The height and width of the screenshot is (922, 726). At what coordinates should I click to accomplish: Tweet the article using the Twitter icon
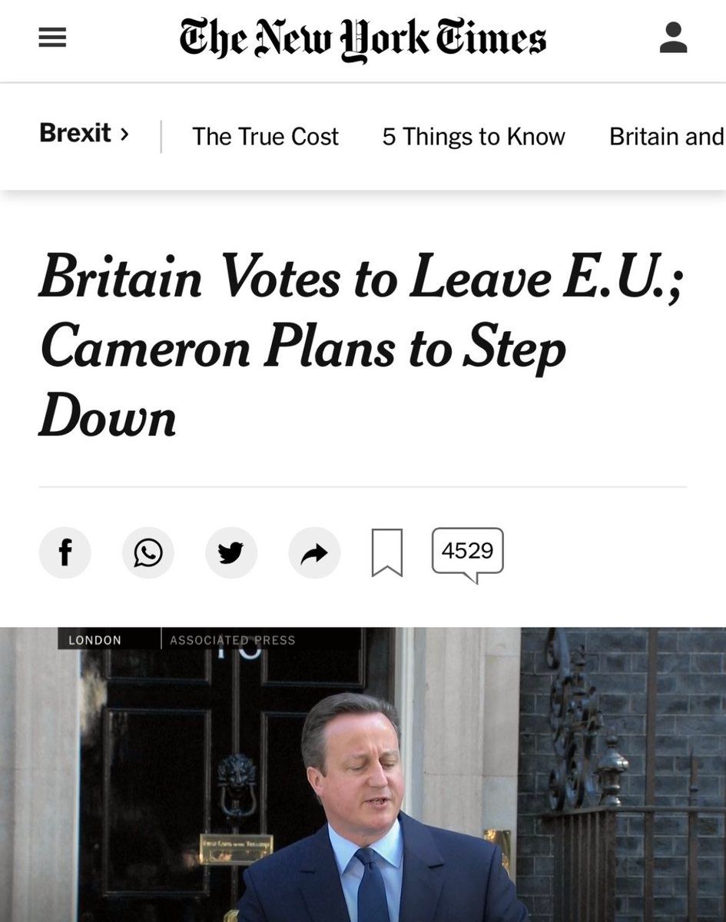point(231,552)
